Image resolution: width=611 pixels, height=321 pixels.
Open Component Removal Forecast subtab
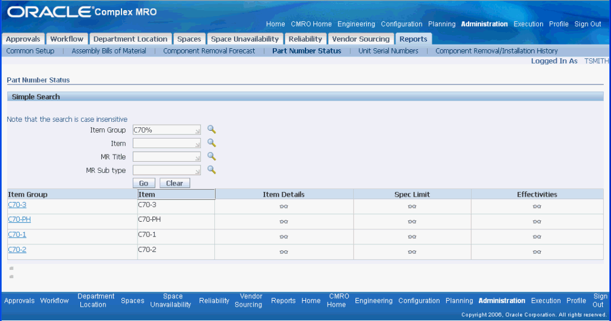209,51
